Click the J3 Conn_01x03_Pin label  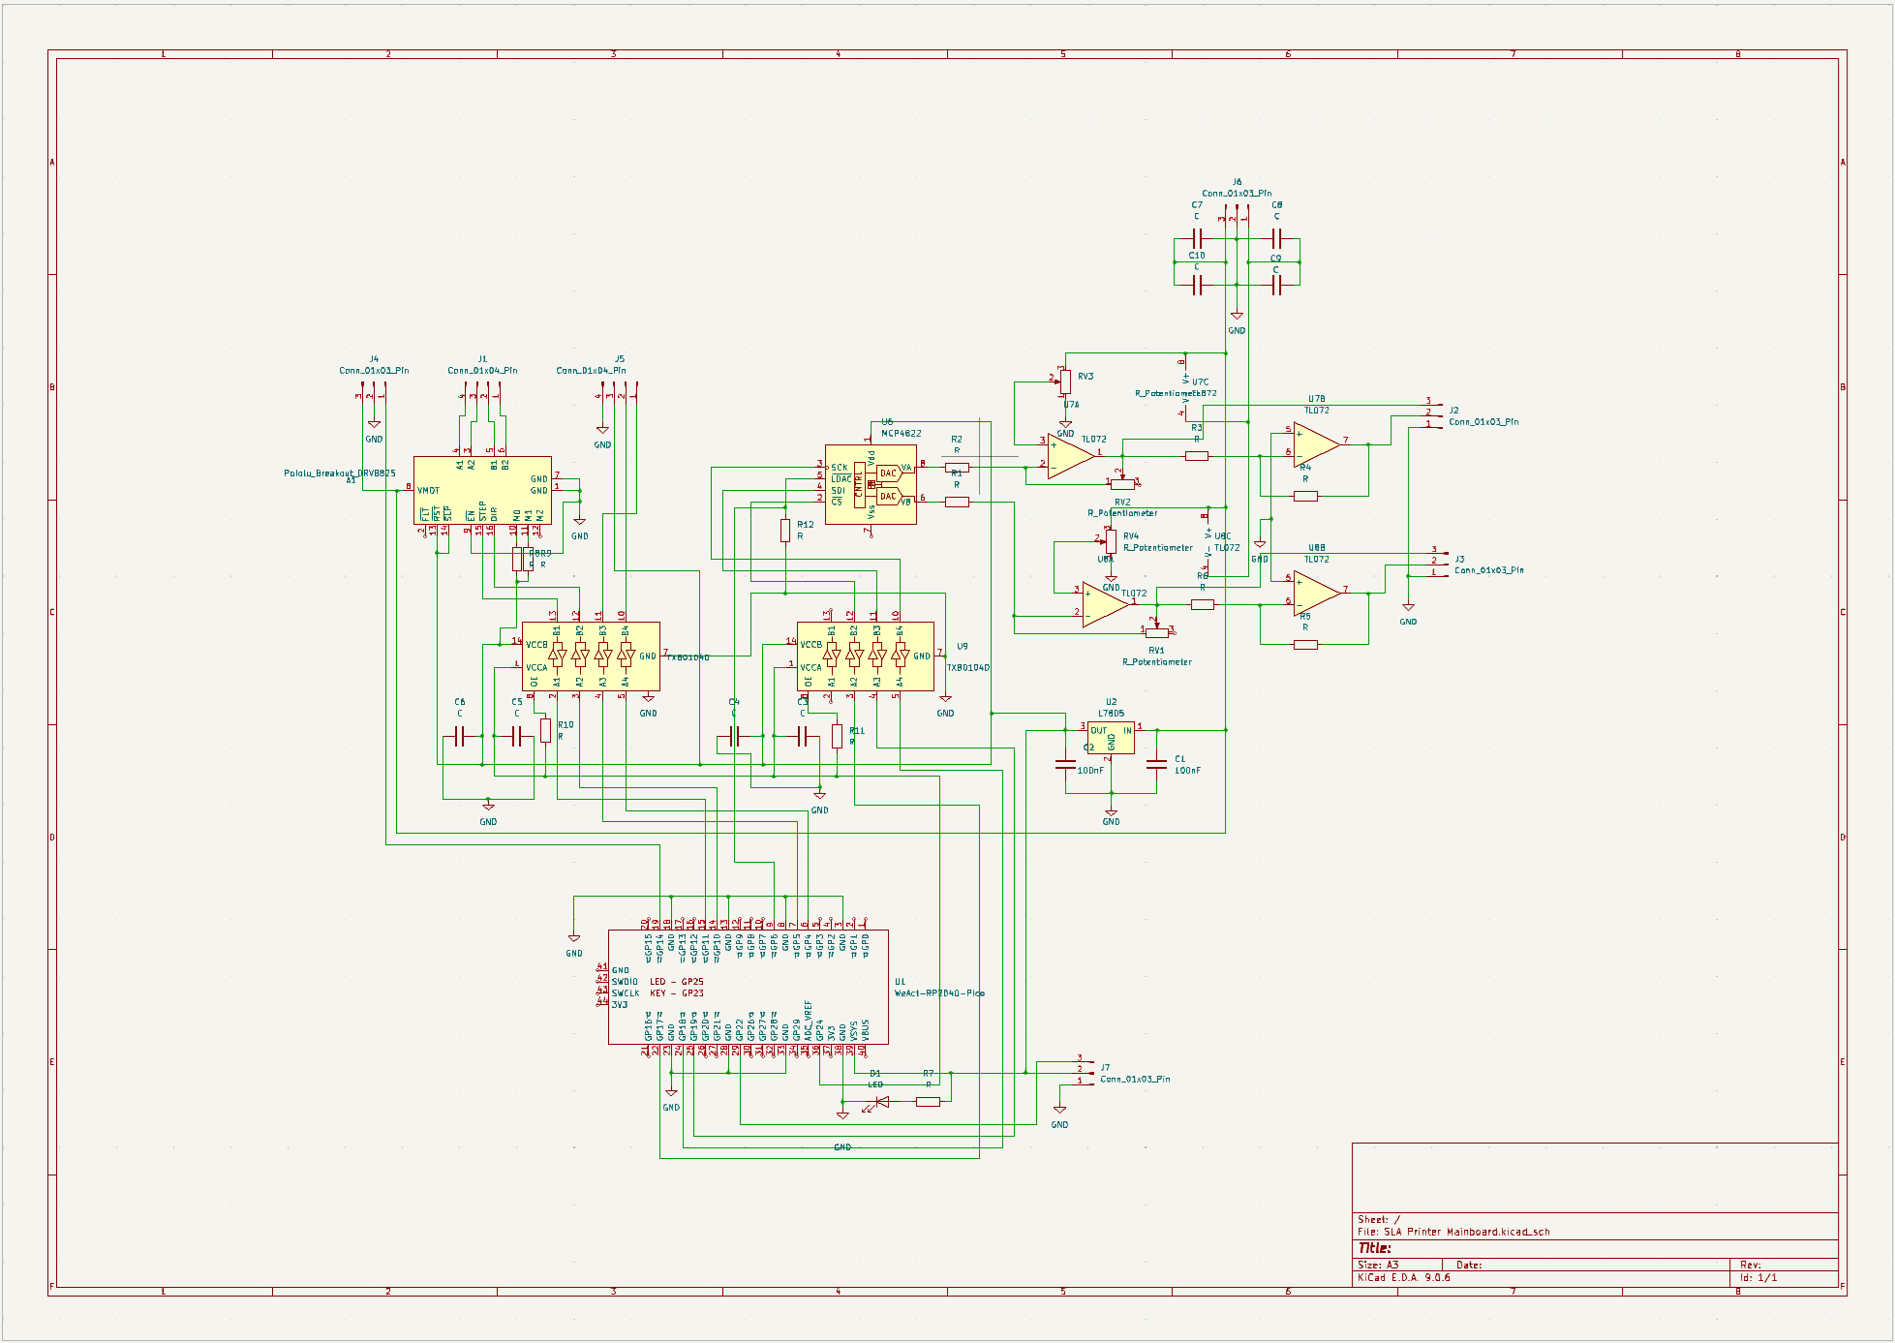pos(1489,570)
